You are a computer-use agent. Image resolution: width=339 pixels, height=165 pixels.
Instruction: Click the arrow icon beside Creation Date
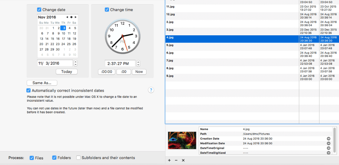328,139
